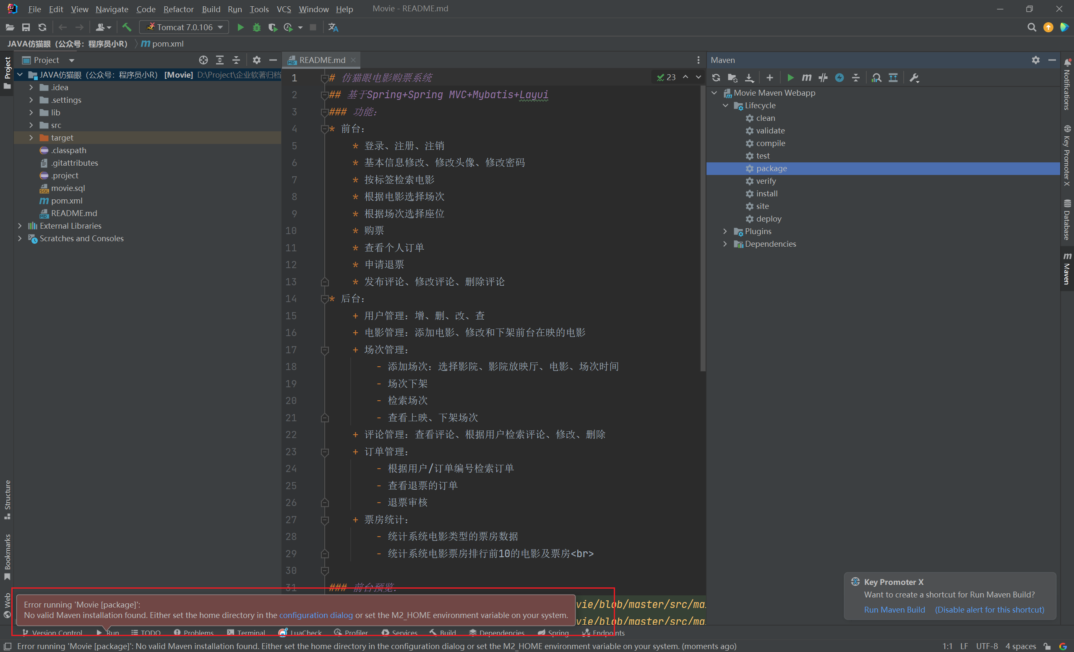1074x652 pixels.
Task: Open the Refactor menu
Action: click(x=178, y=9)
